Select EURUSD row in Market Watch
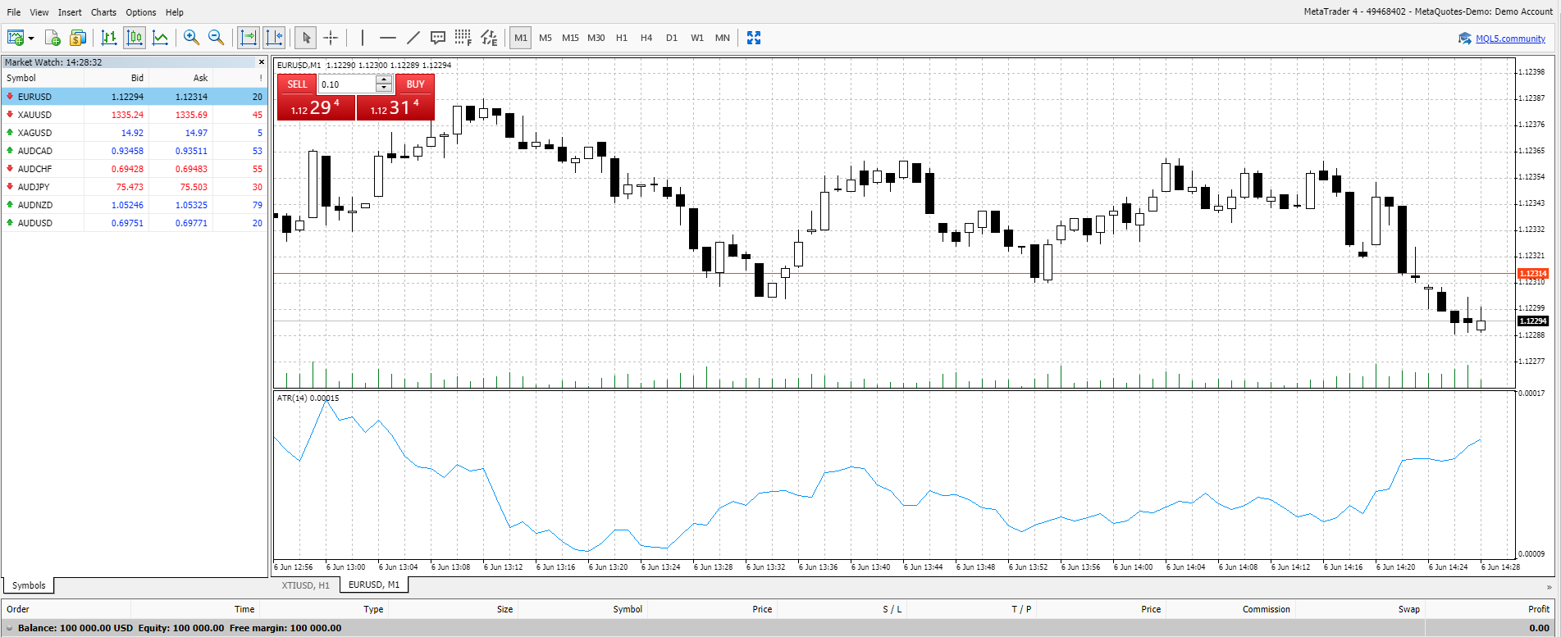Viewport: 1561px width, 637px height. coord(135,97)
